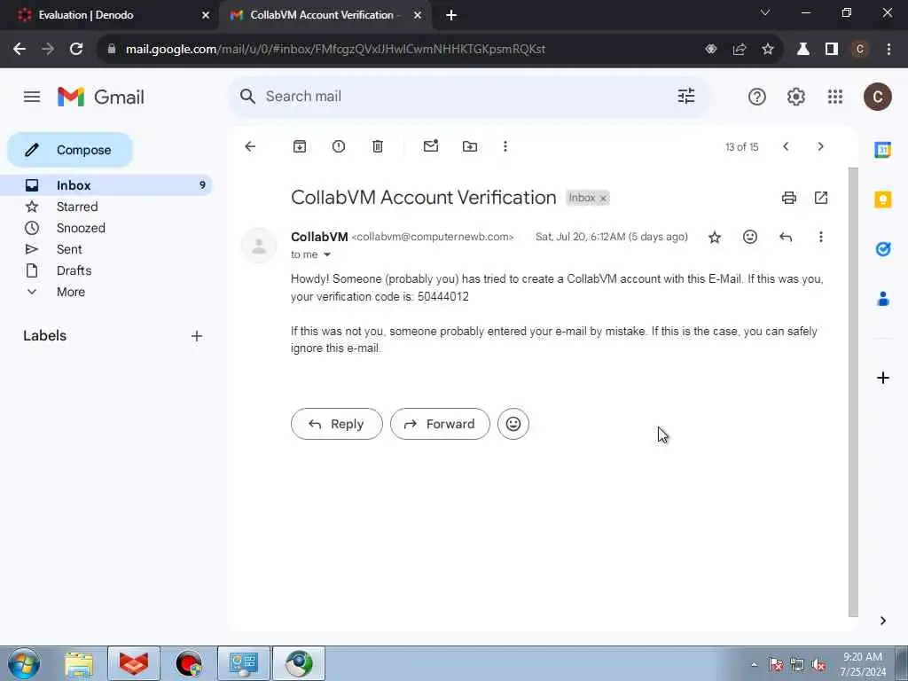Open File Explorer from the taskbar
This screenshot has width=908, height=681.
(79, 663)
